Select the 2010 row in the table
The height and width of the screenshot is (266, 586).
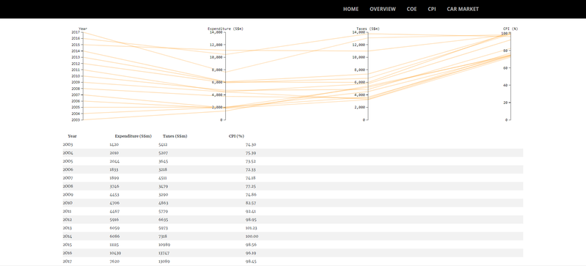pyautogui.click(x=293, y=203)
